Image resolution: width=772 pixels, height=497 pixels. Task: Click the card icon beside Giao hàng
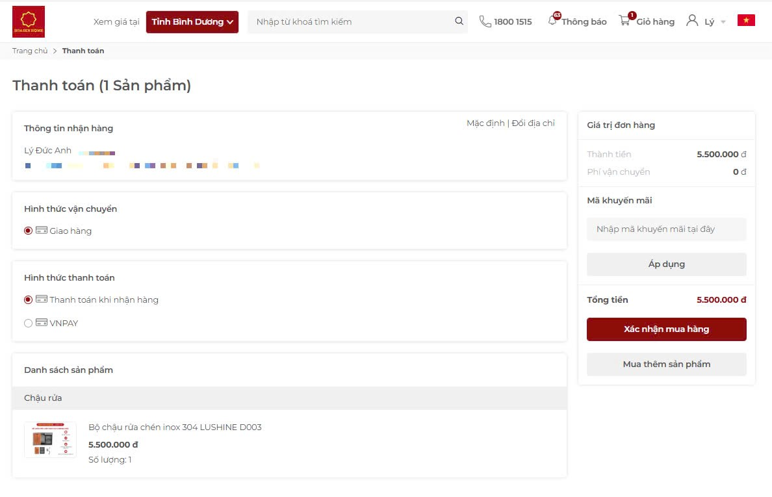tap(42, 230)
